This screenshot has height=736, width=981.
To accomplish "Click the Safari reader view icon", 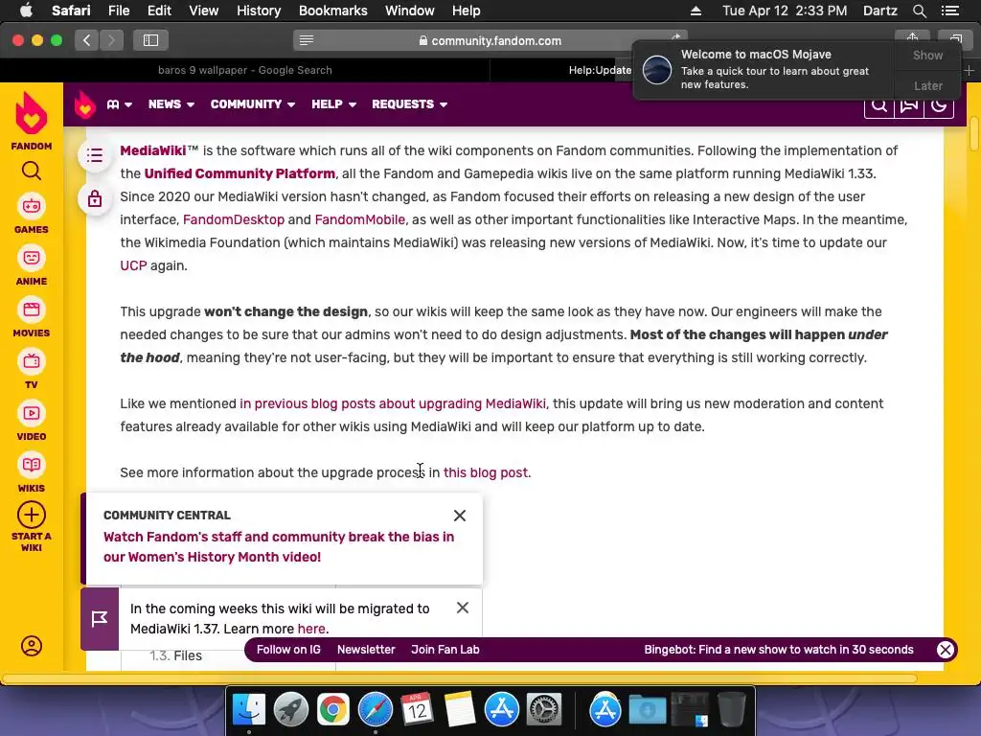I will click(307, 40).
